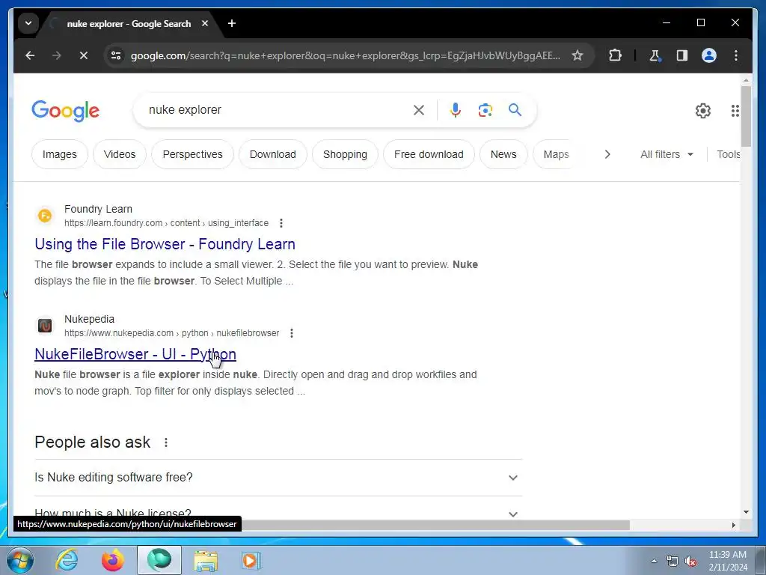
Task: Select the Free download chip
Action: click(x=429, y=154)
